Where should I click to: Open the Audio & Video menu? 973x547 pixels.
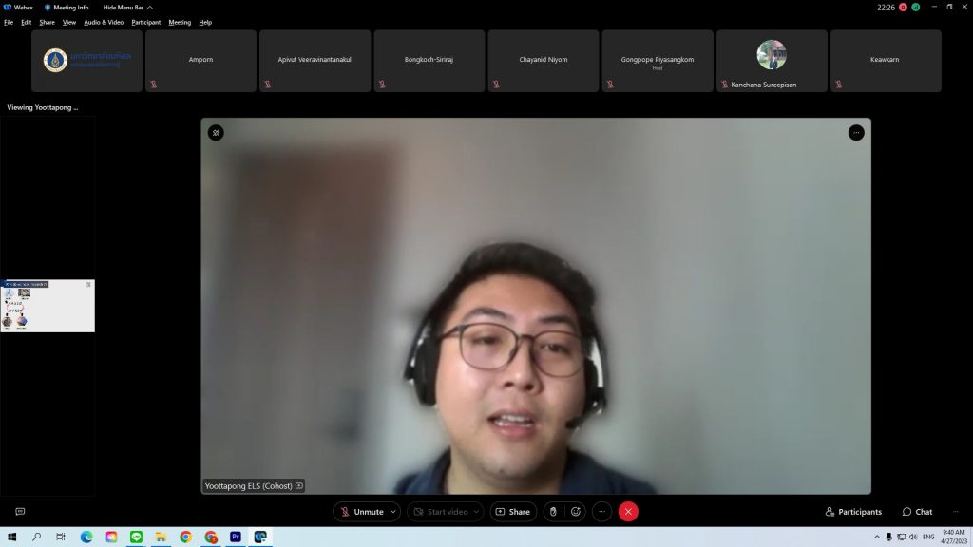pyautogui.click(x=104, y=22)
